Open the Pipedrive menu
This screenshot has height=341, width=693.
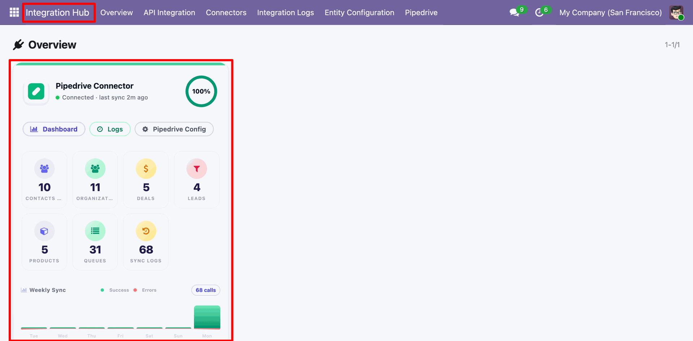tap(421, 13)
